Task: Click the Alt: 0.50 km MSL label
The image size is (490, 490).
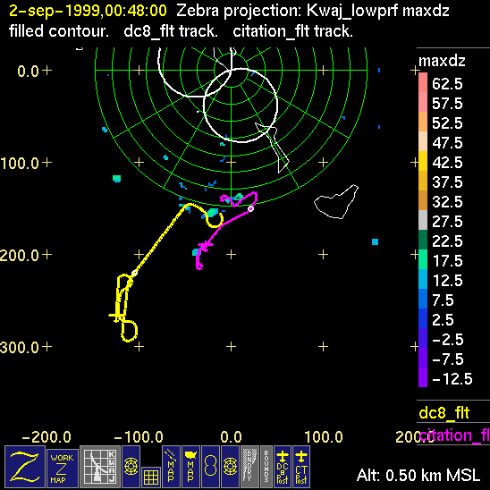Action: click(418, 476)
